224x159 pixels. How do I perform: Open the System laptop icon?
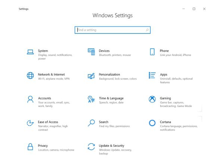pyautogui.click(x=30, y=52)
